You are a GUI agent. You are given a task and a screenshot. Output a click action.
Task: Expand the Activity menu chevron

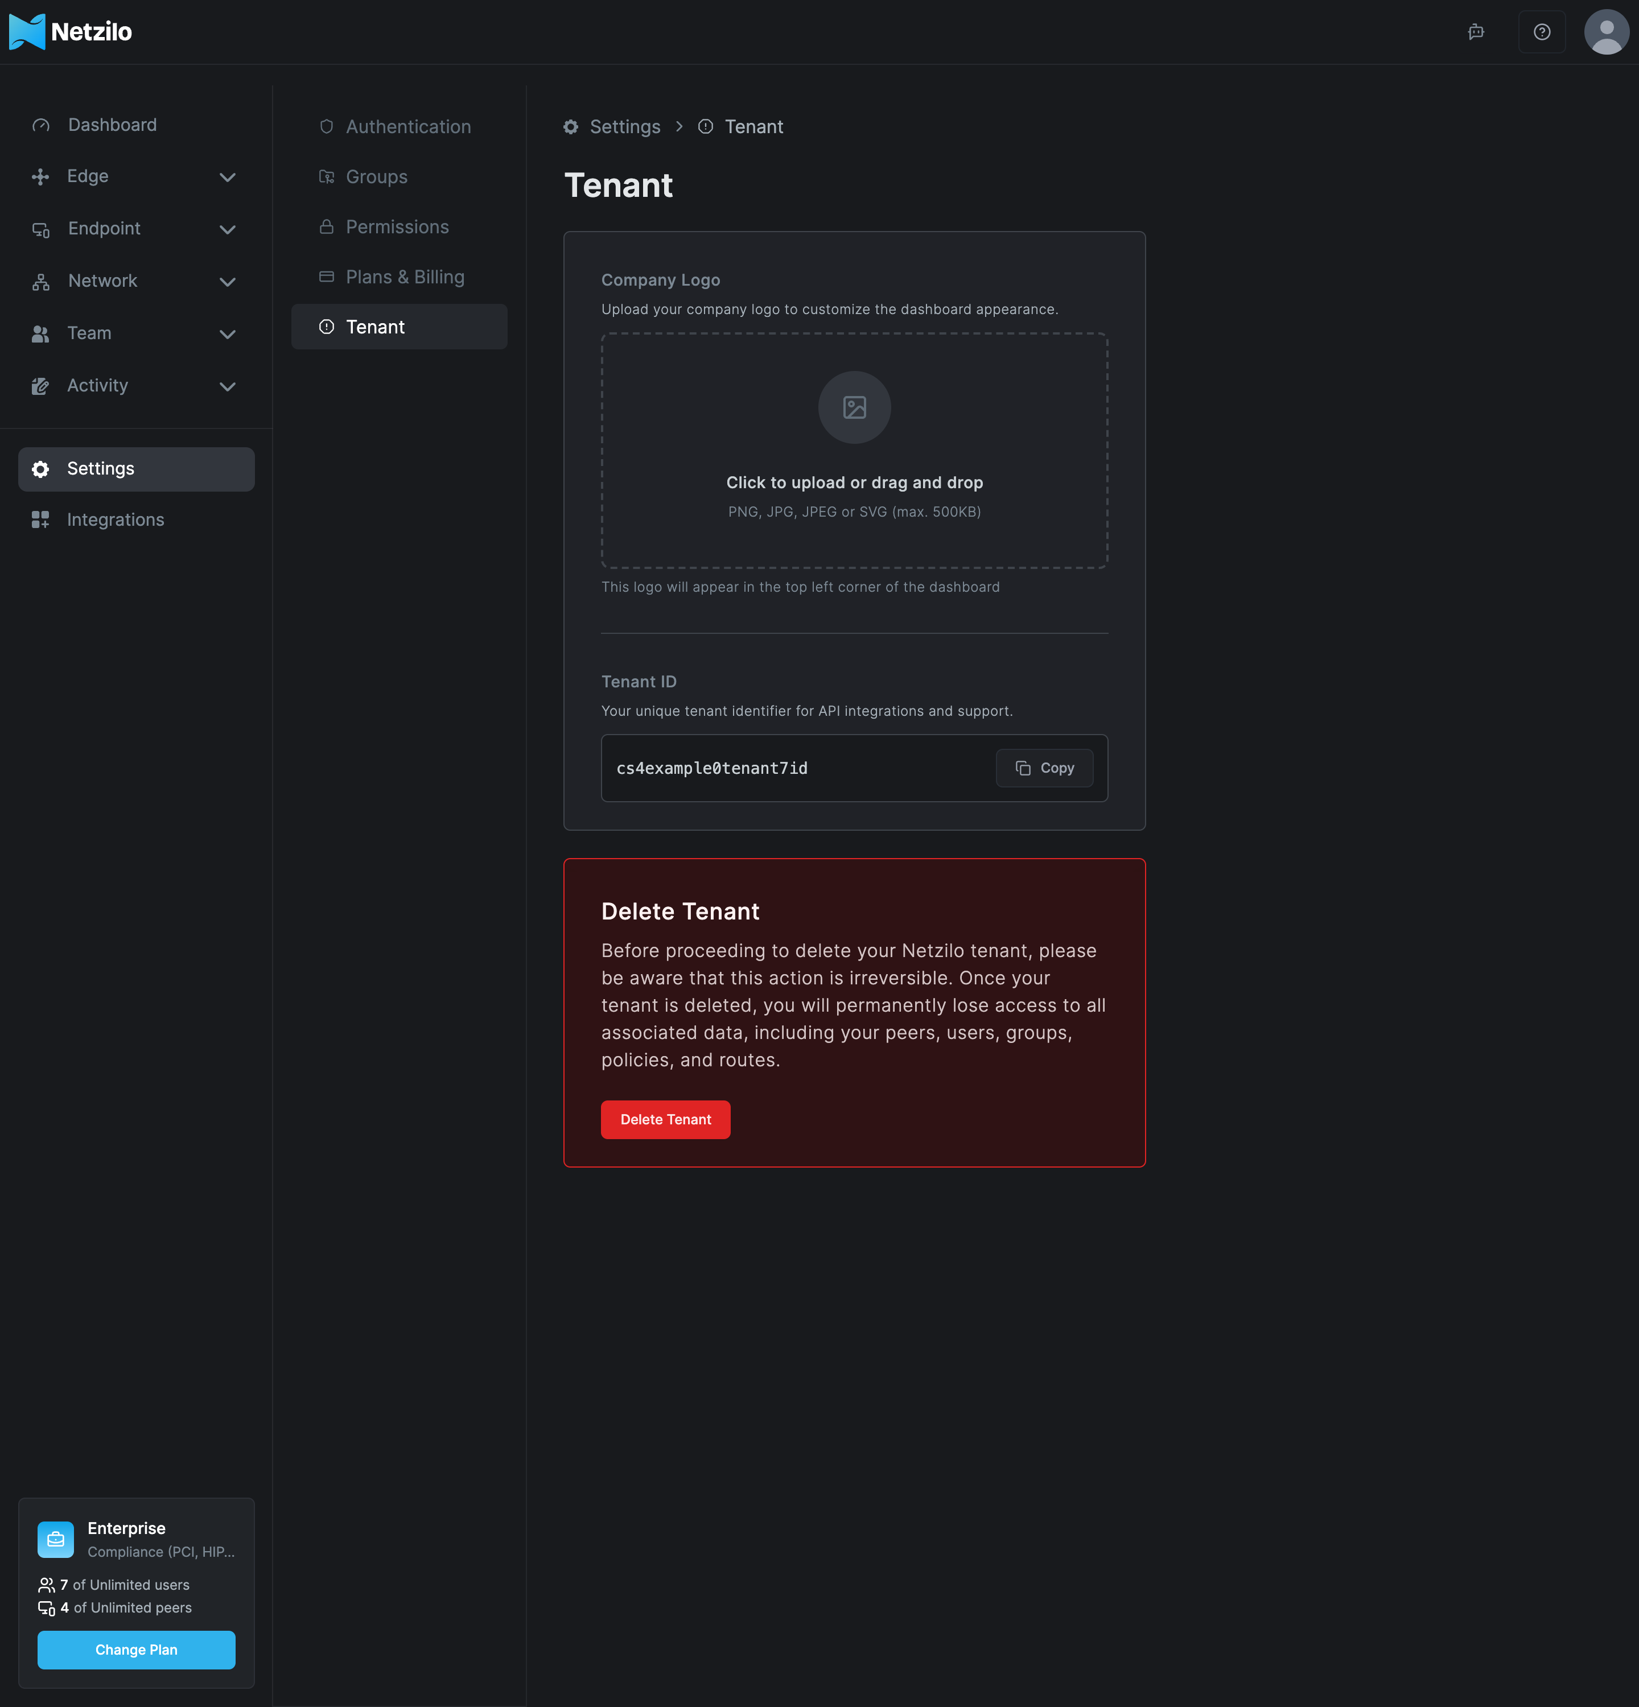click(x=227, y=387)
